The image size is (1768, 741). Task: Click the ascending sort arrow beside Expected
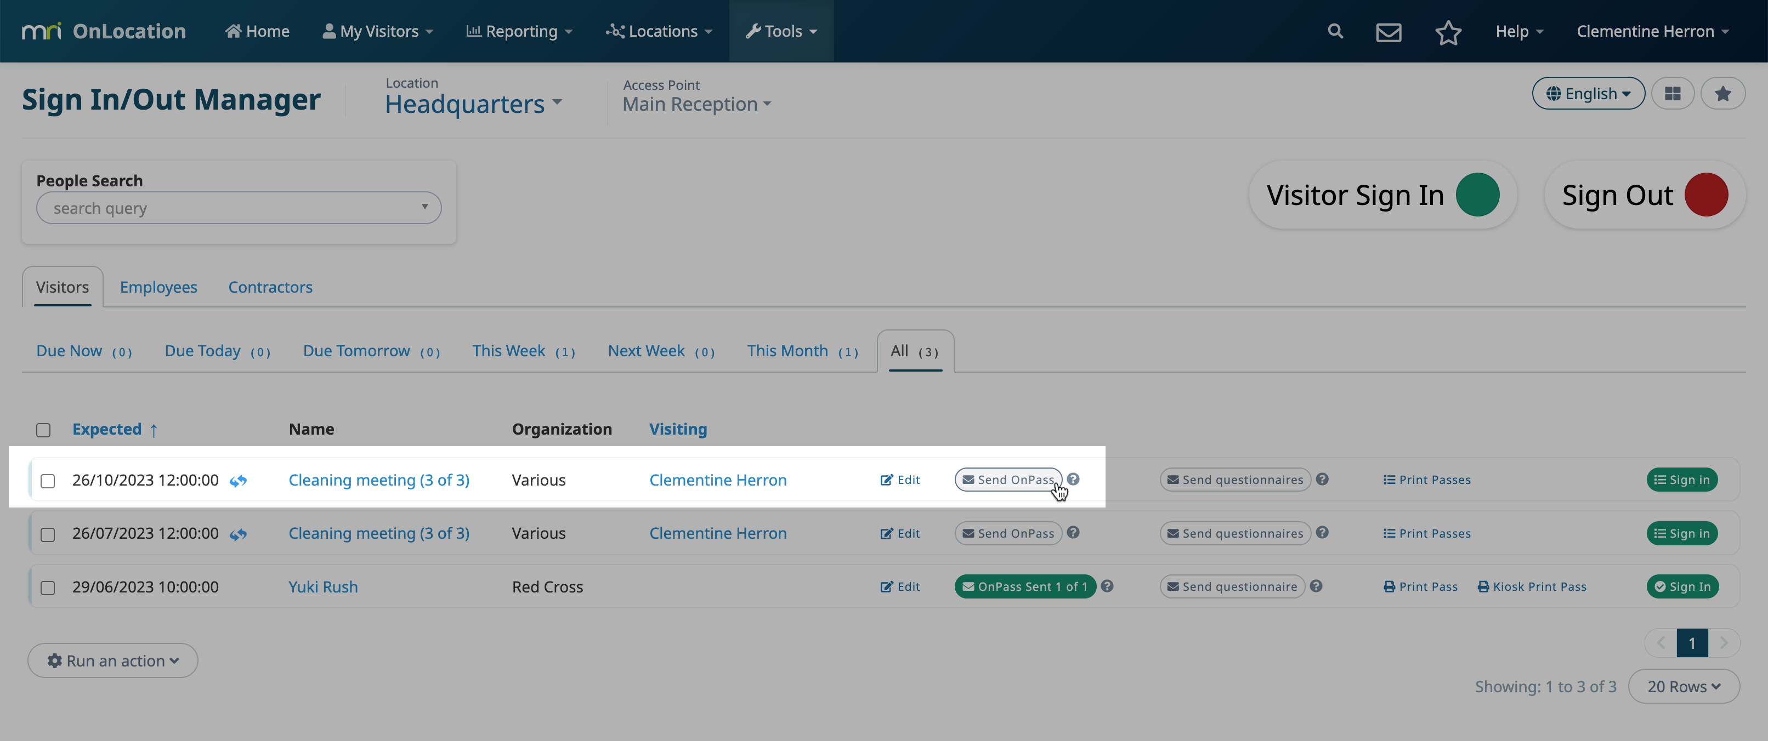pos(154,430)
